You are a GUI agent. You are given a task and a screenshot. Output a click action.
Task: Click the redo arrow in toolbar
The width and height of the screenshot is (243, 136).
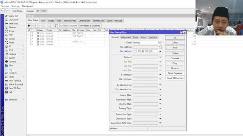pyautogui.click(x=7, y=11)
